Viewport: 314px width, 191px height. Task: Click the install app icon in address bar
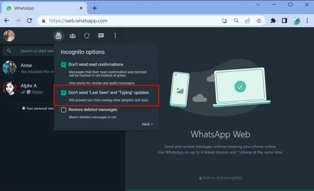(x=225, y=20)
